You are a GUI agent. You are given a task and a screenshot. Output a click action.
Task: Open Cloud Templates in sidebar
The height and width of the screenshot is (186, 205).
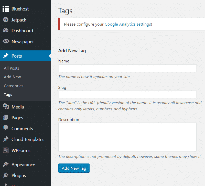[x=28, y=139]
